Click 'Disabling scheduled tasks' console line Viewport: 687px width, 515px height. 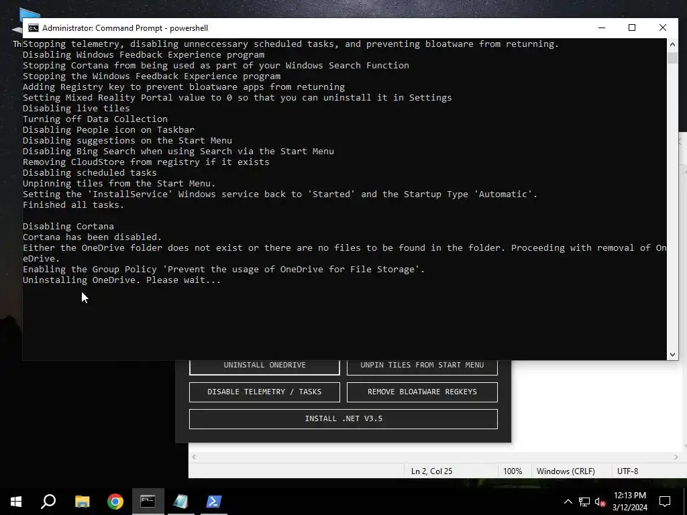[89, 173]
